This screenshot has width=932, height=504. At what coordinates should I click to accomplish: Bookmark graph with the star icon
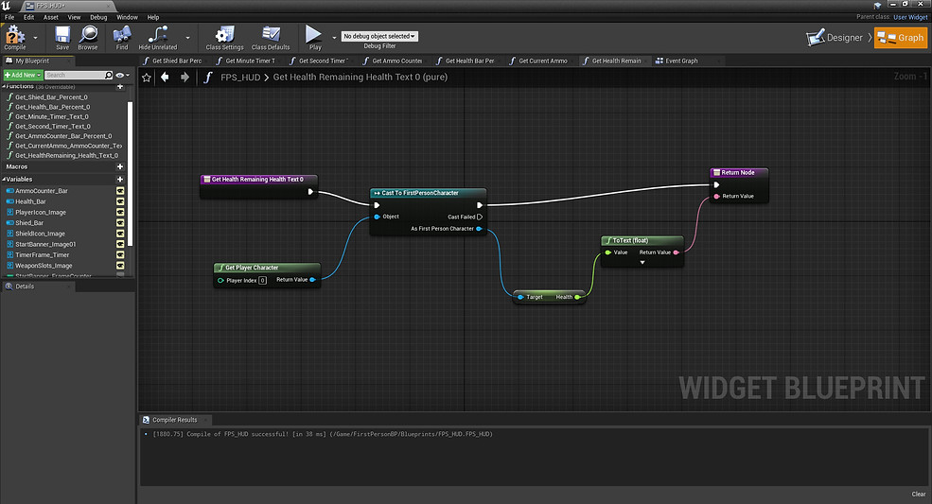147,78
